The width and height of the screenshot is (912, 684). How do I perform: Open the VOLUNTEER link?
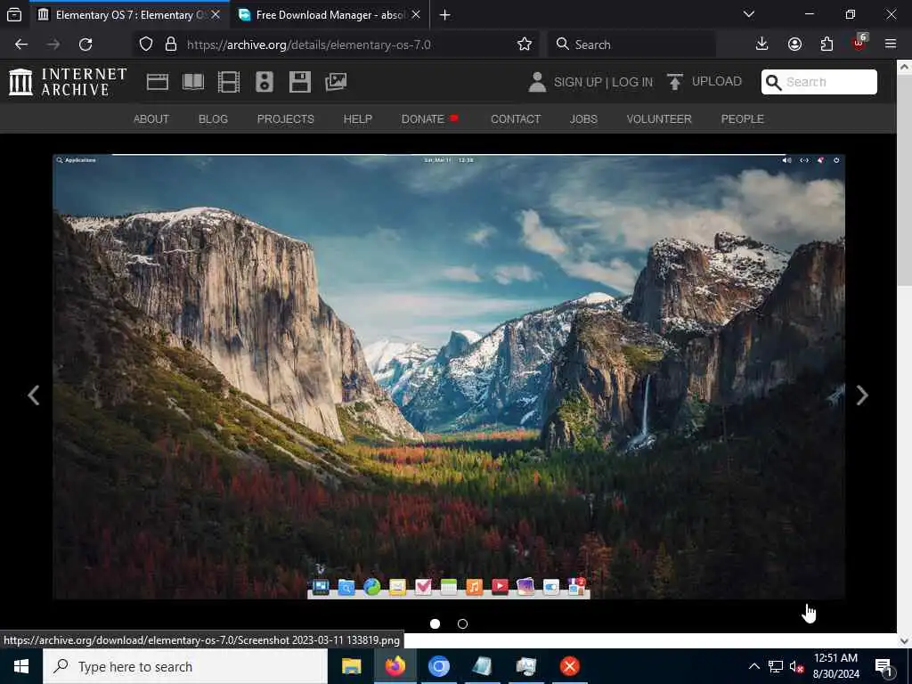659,118
